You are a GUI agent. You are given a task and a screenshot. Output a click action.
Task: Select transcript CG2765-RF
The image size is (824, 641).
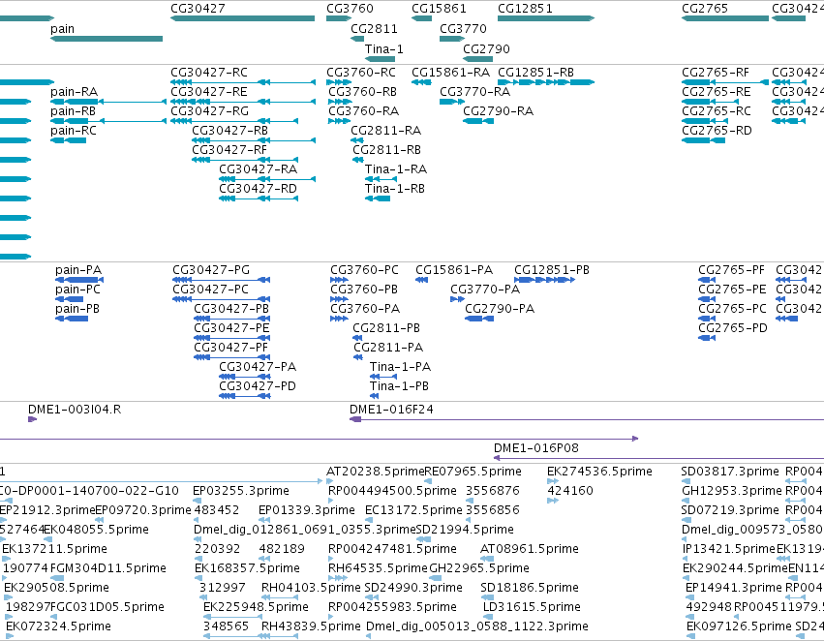click(725, 82)
